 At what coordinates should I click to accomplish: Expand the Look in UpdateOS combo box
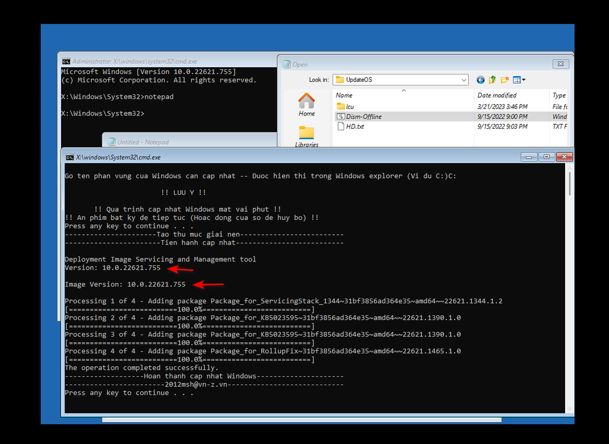400,79
